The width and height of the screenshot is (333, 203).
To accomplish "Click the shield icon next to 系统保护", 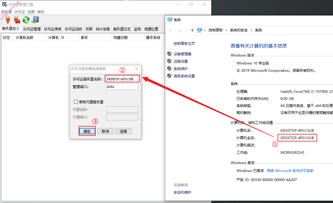I will click(x=169, y=69).
